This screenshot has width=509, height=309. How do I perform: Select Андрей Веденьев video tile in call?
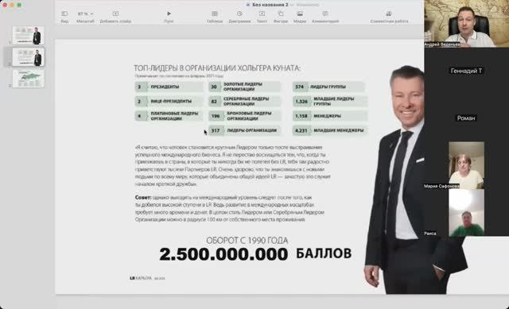click(467, 24)
